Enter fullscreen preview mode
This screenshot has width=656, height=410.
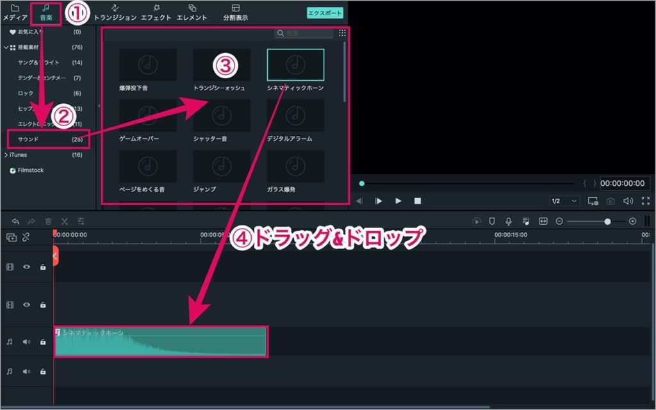[x=646, y=201]
